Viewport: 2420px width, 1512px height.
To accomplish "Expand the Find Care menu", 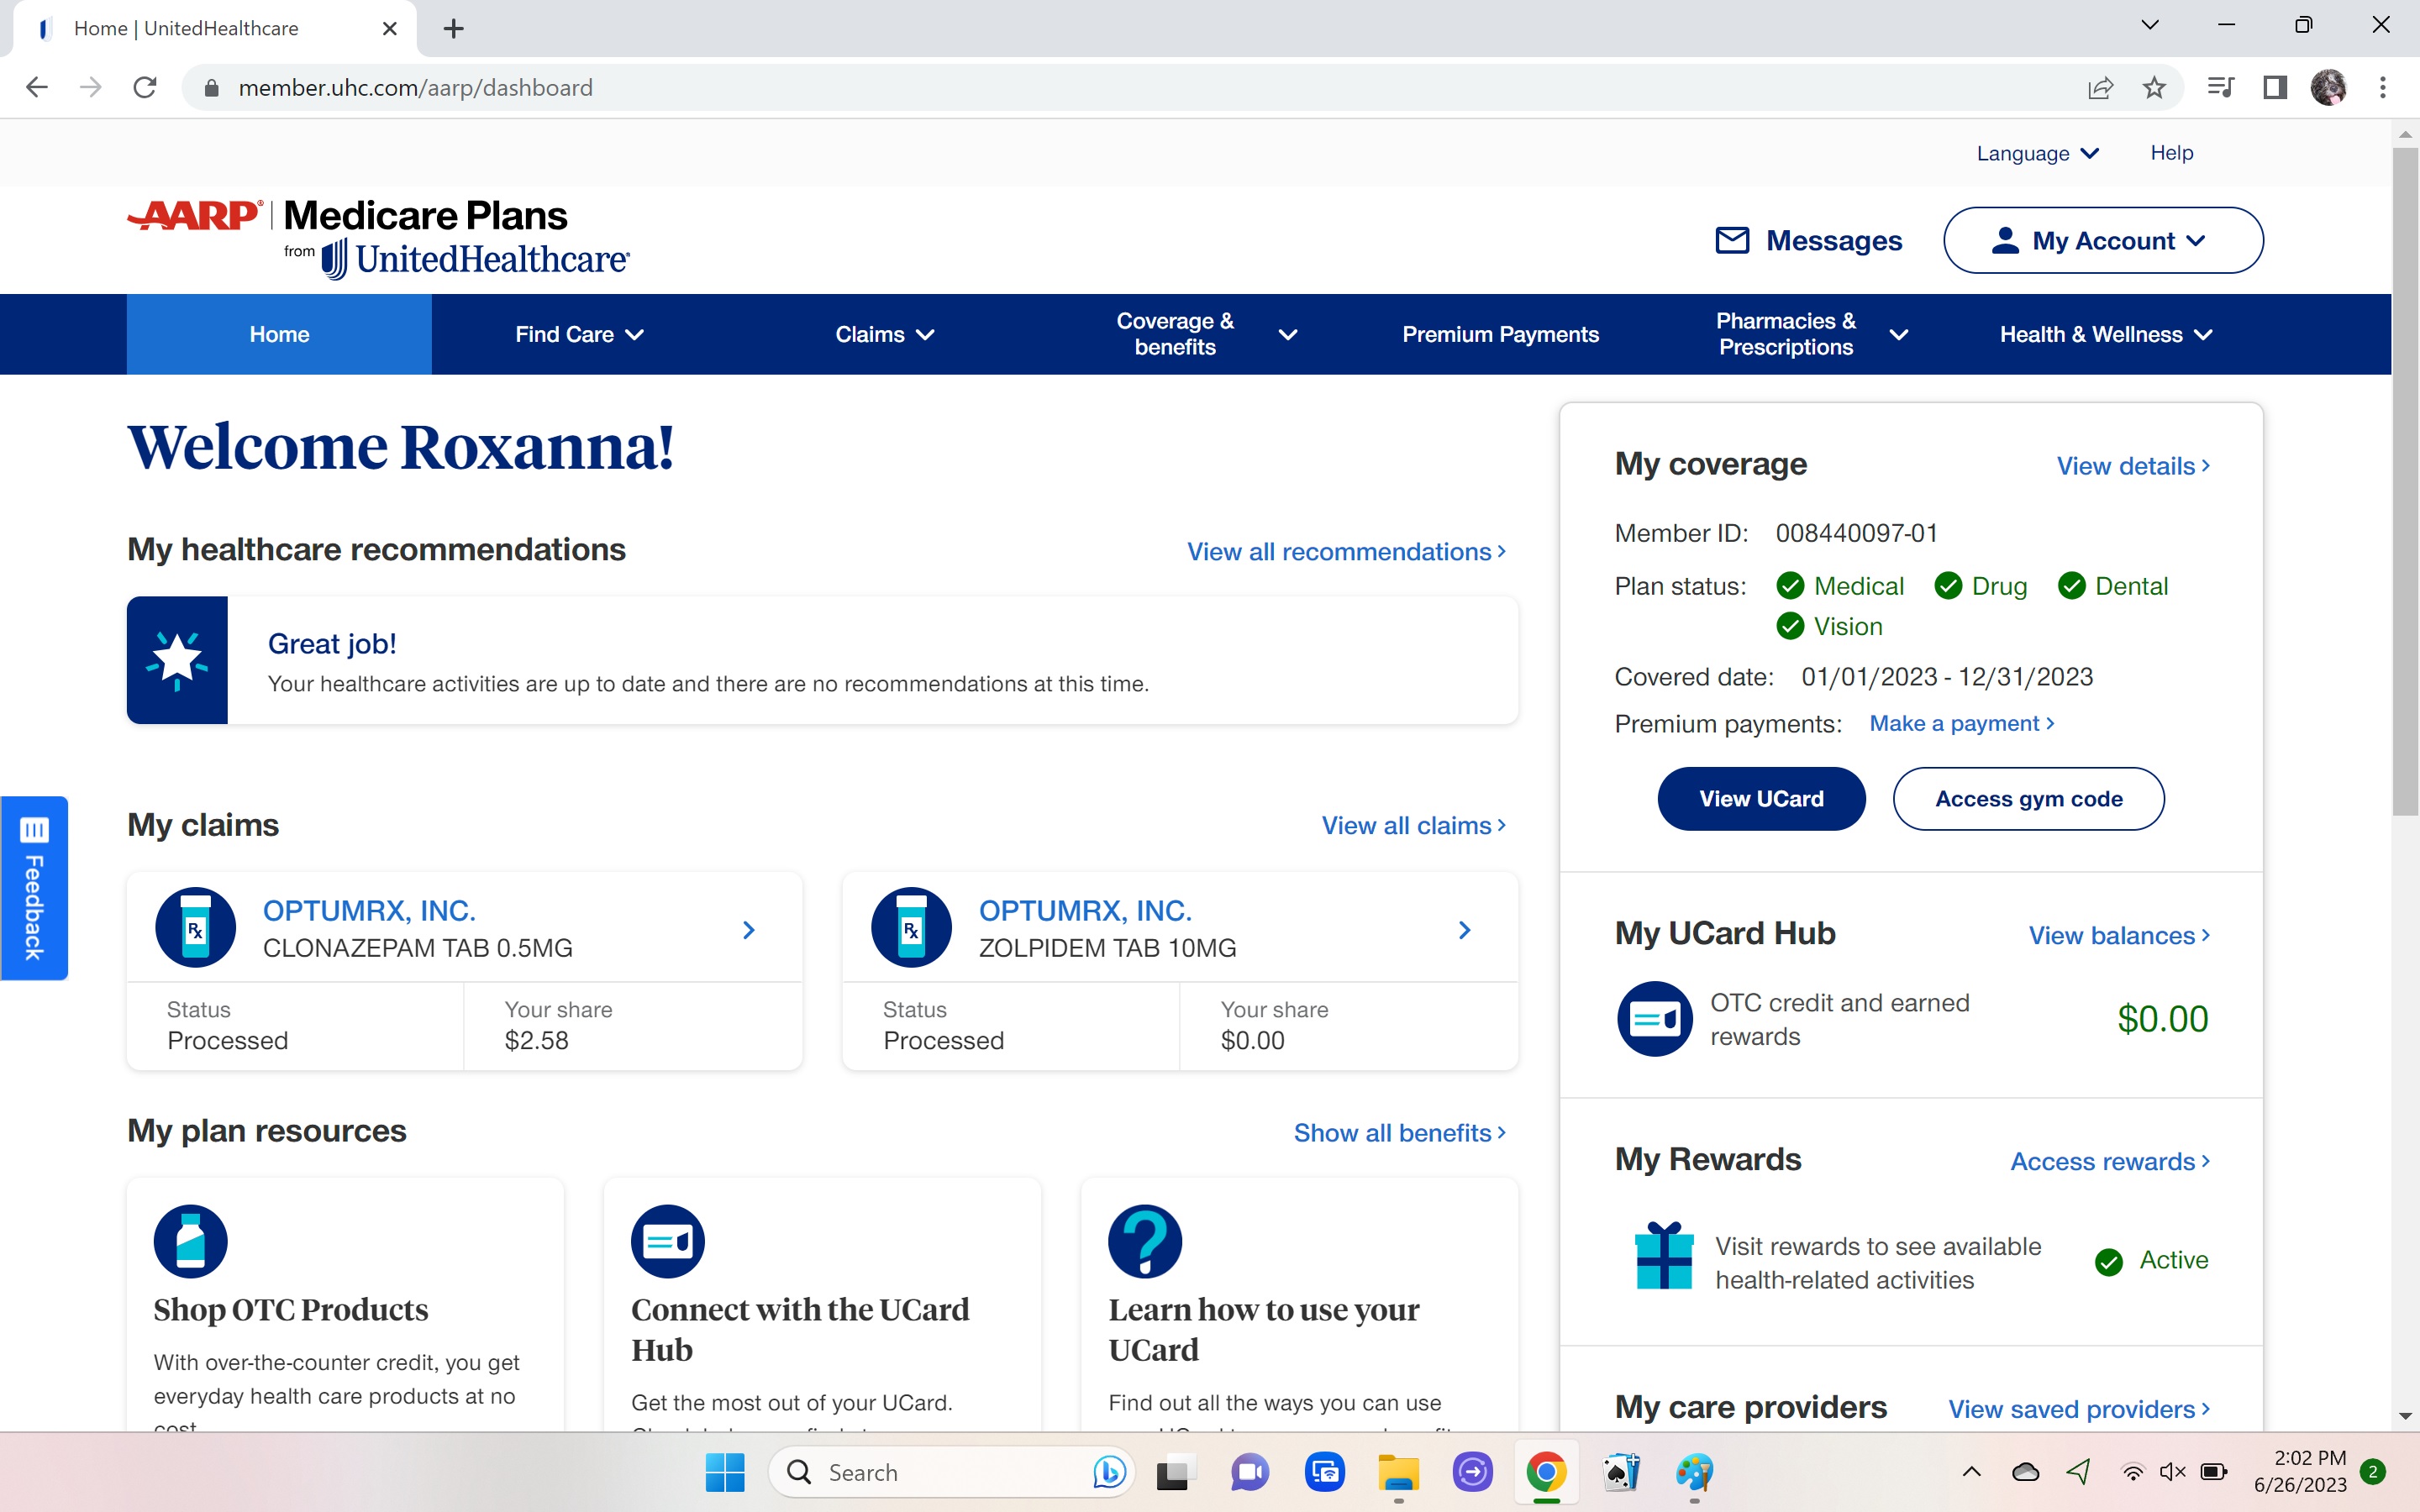I will [579, 335].
